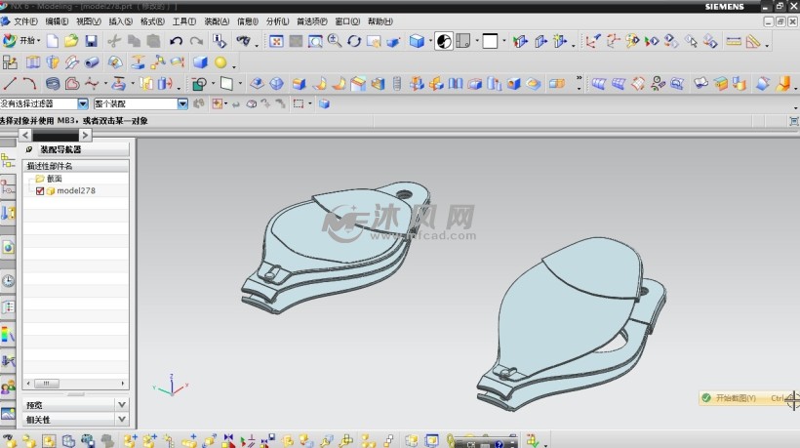Click the Undo arrow icon
The width and height of the screenshot is (800, 448).
tap(176, 41)
